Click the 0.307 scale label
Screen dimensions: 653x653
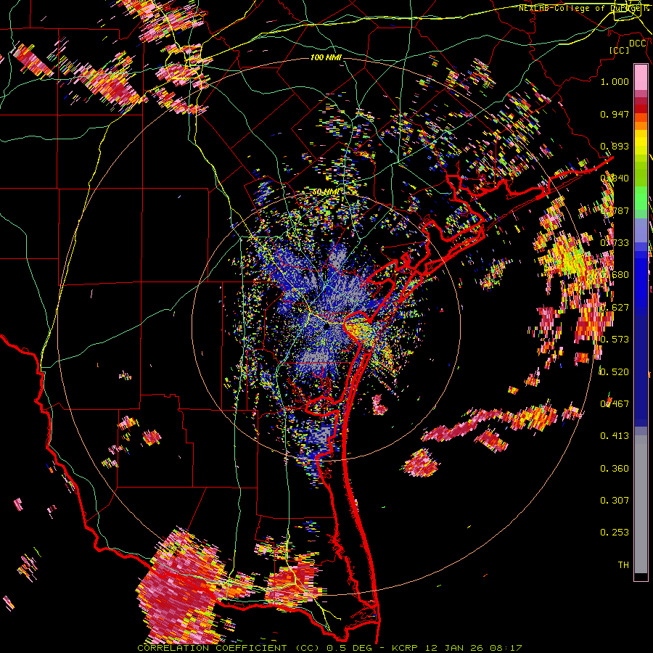click(615, 500)
